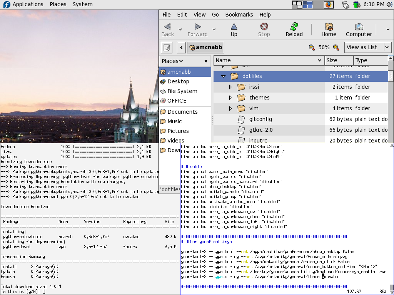394x295 pixels.
Task: Expand the themes folder
Action: [x=230, y=98]
